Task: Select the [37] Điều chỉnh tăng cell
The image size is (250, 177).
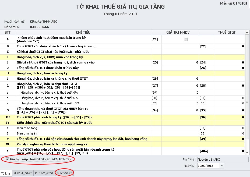Action: tap(230, 128)
